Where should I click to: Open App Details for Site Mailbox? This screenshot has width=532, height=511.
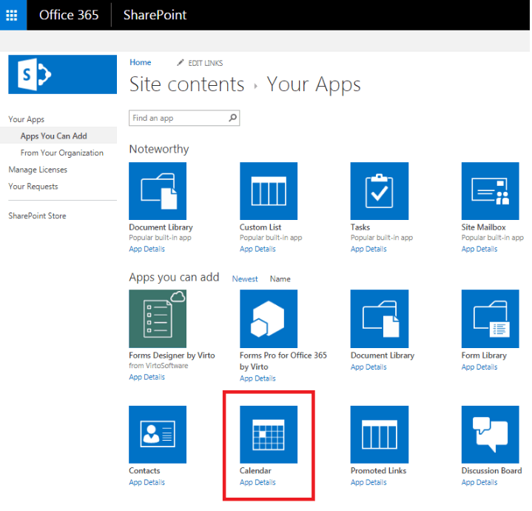pos(479,249)
